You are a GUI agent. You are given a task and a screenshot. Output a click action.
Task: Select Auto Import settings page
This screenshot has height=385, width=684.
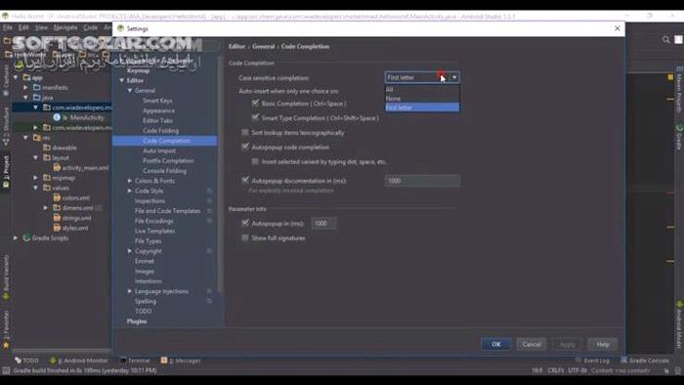click(159, 150)
